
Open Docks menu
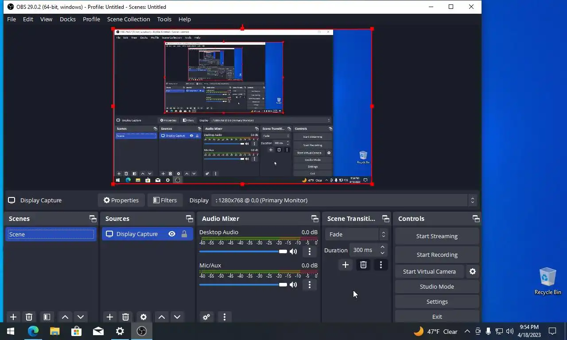[68, 19]
